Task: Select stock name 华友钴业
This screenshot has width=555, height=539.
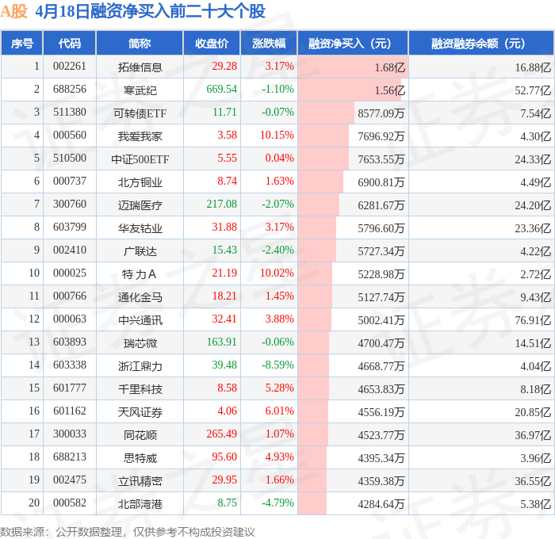Action: click(x=140, y=228)
